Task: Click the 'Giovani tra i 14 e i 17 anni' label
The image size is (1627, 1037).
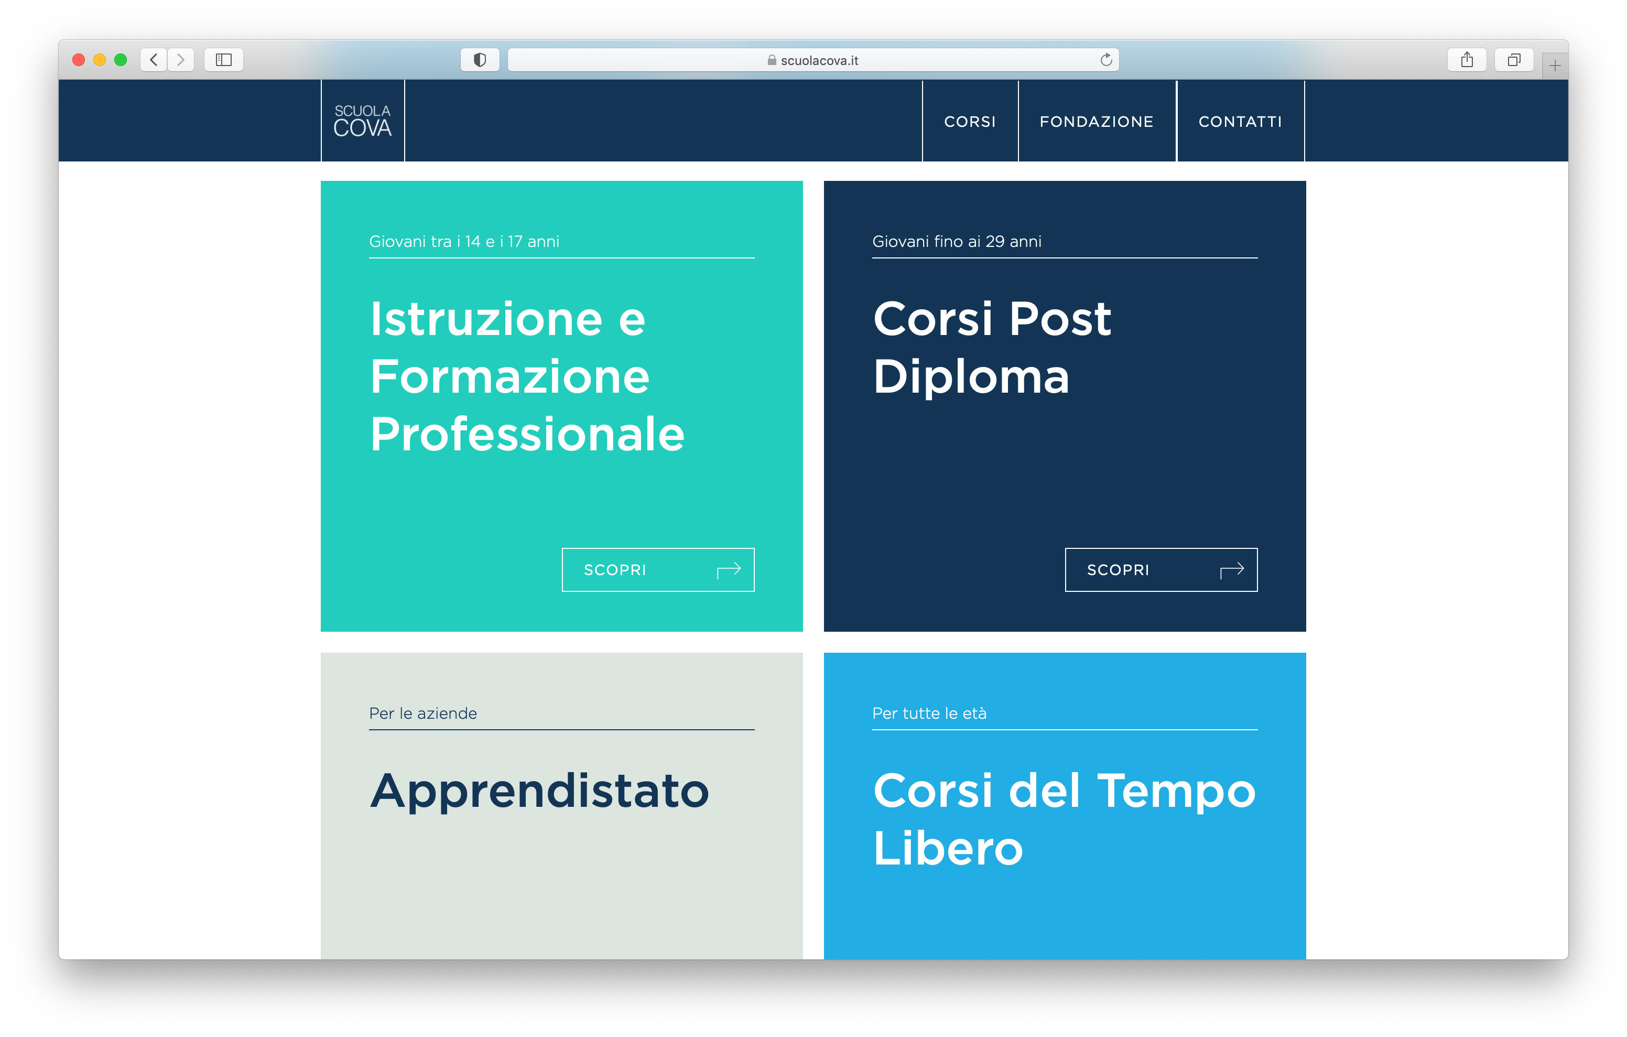Action: pyautogui.click(x=464, y=241)
